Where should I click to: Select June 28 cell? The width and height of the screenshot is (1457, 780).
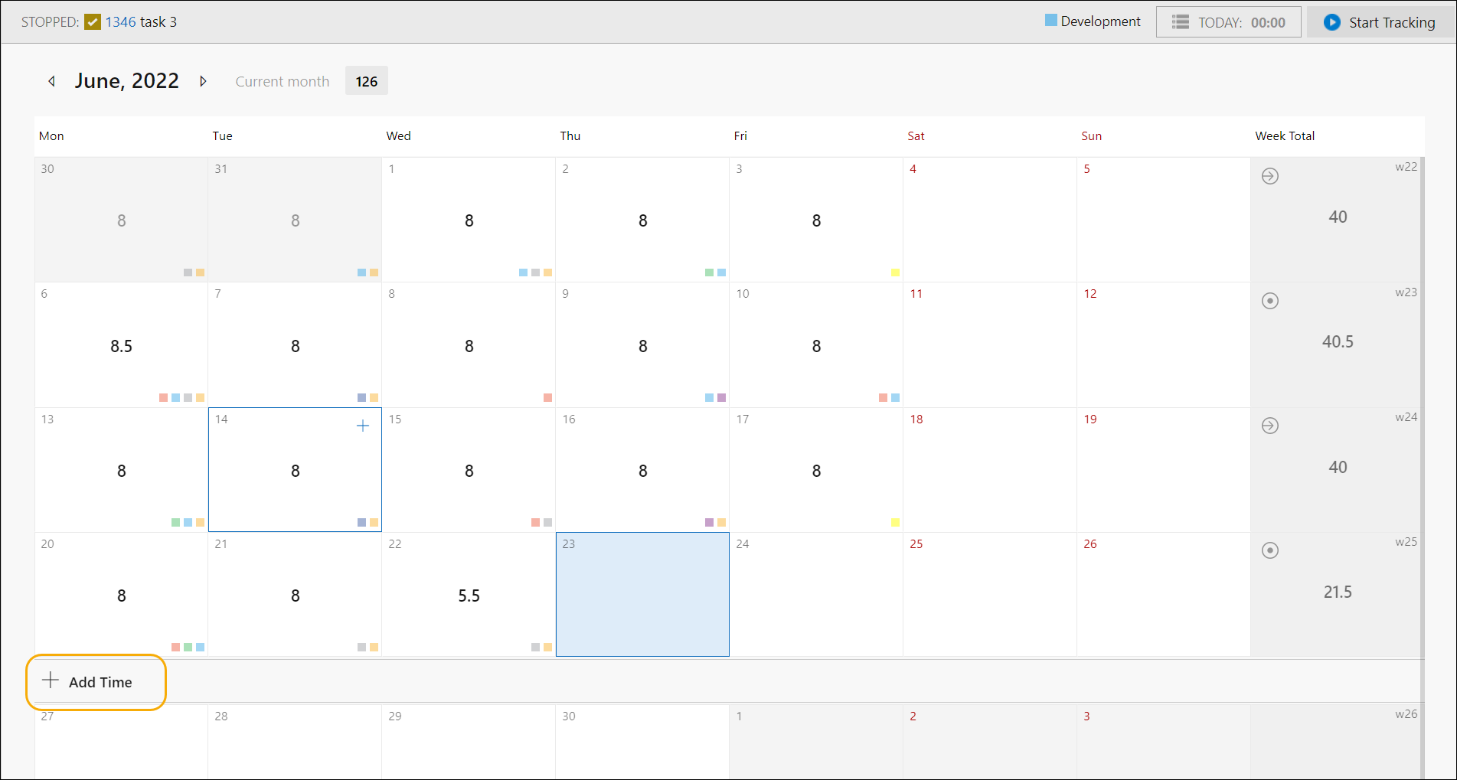click(x=295, y=742)
